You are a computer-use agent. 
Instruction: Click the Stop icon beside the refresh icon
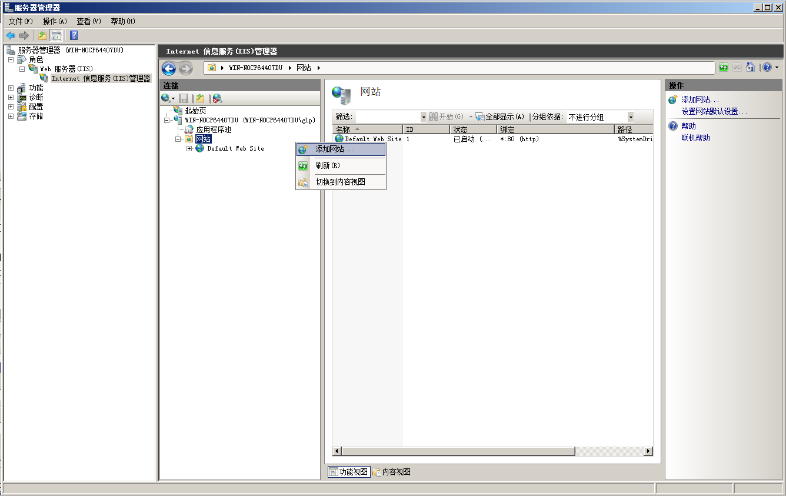click(737, 68)
